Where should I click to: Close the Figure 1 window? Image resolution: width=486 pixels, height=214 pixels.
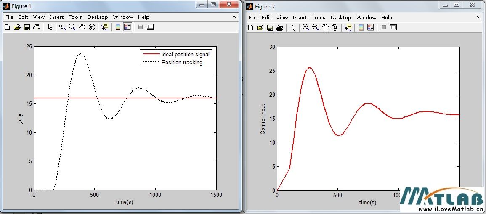(x=229, y=4)
